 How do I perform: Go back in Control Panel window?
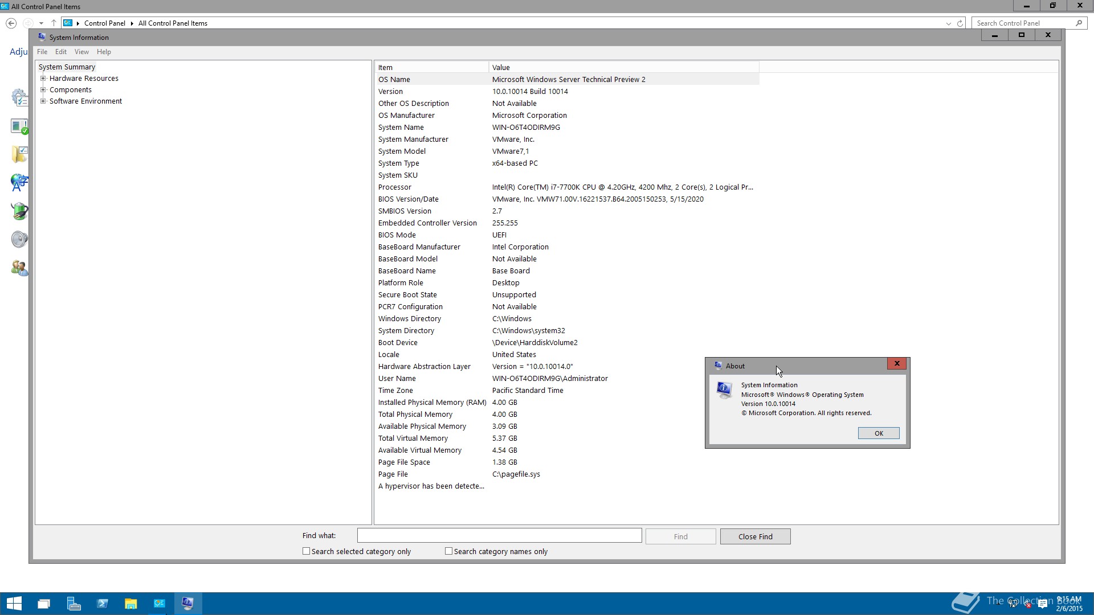pos(11,23)
